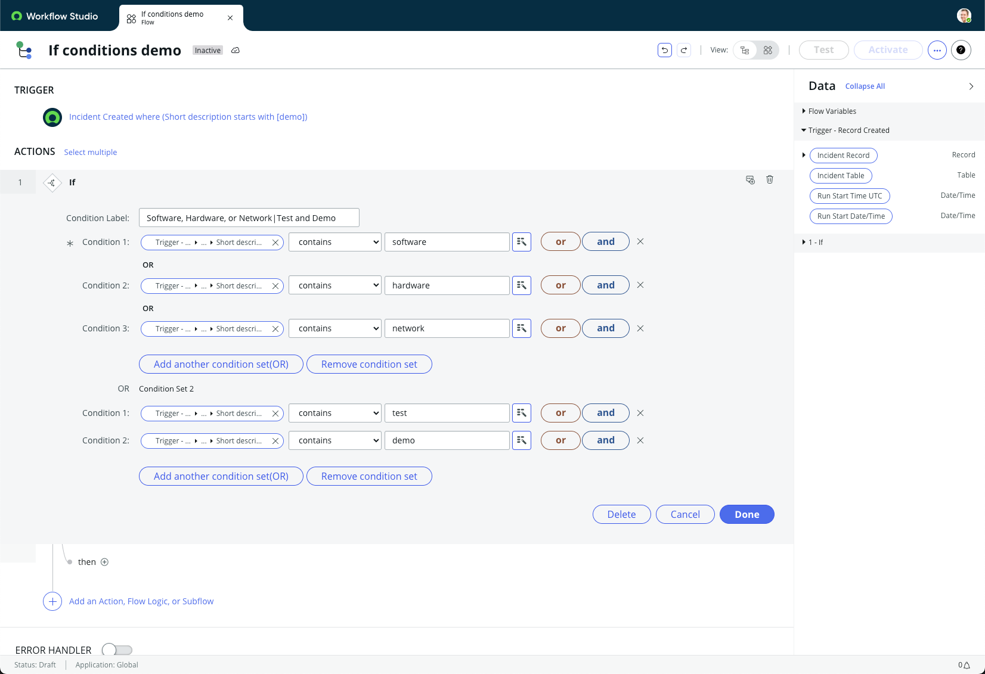Remove the software condition row
The height and width of the screenshot is (674, 985).
tap(640, 242)
